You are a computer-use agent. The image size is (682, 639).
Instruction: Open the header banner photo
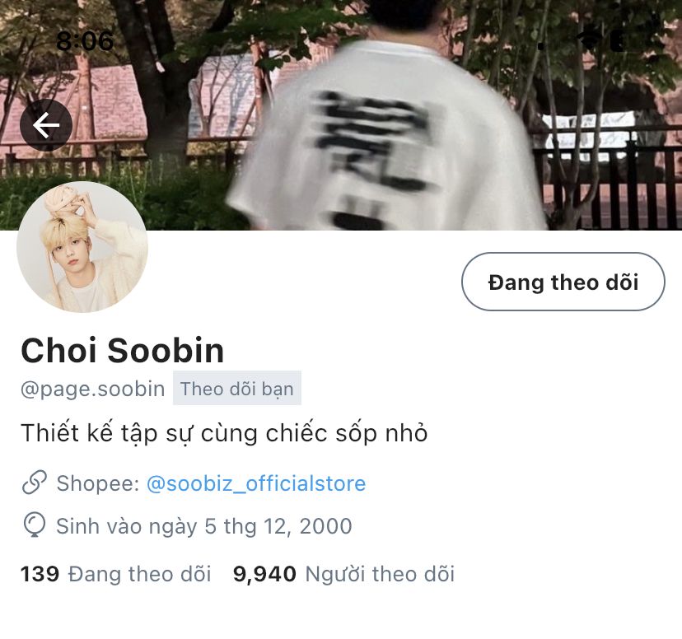pos(341,114)
